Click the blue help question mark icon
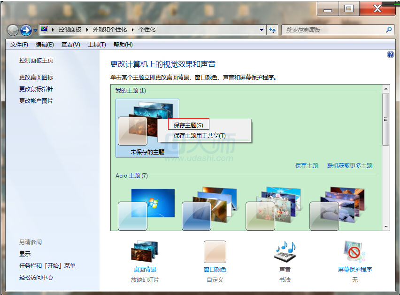 click(390, 54)
